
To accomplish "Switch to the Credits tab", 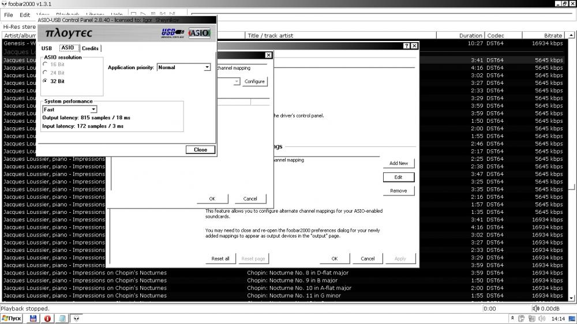I will pyautogui.click(x=90, y=48).
